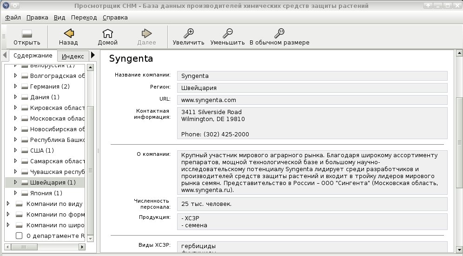Viewport: 463px width, 256px height.
Task: Open the Переход menu
Action: point(84,18)
